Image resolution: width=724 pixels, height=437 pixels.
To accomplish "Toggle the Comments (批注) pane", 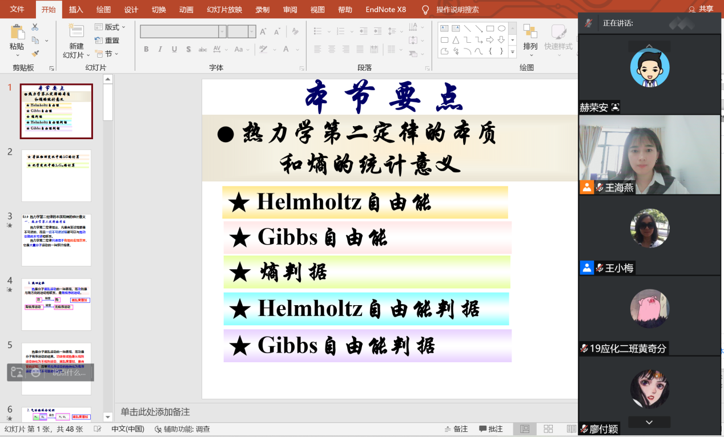I will (x=490, y=429).
